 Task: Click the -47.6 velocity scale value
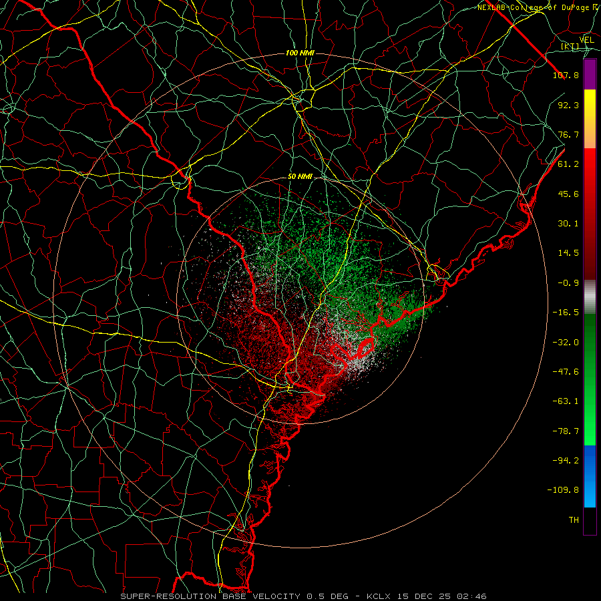click(x=566, y=372)
